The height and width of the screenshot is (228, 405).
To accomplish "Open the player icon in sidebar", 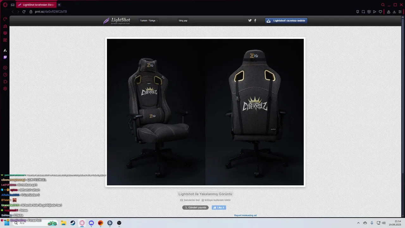I will (x=5, y=68).
